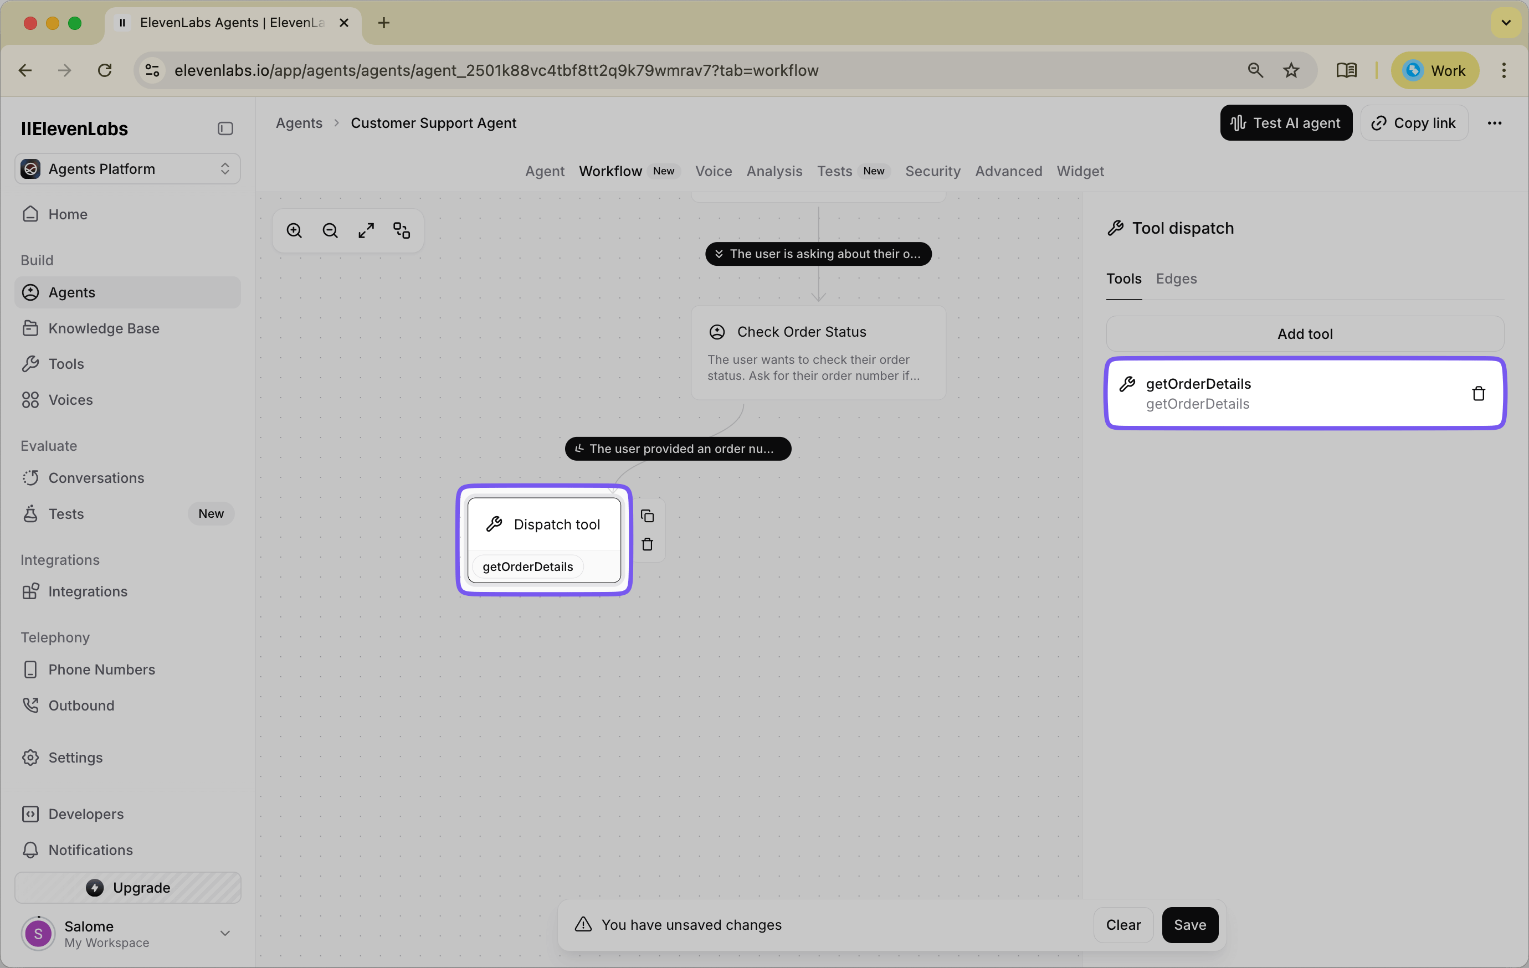The width and height of the screenshot is (1529, 968).
Task: Select the Check Order Status node
Action: tap(818, 353)
